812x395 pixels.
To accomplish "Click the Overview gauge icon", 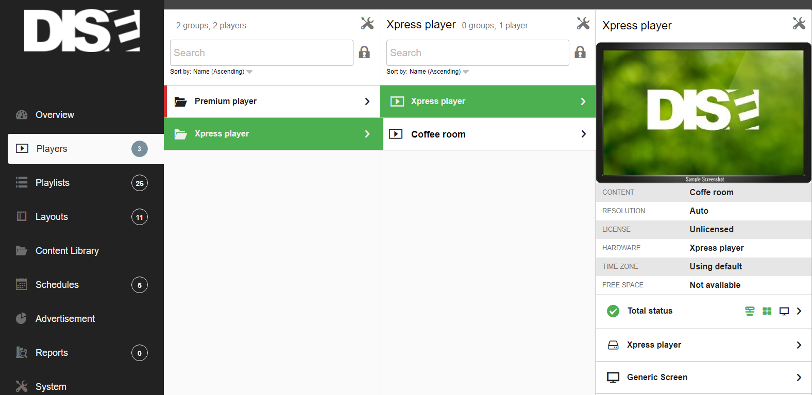I will click(22, 115).
